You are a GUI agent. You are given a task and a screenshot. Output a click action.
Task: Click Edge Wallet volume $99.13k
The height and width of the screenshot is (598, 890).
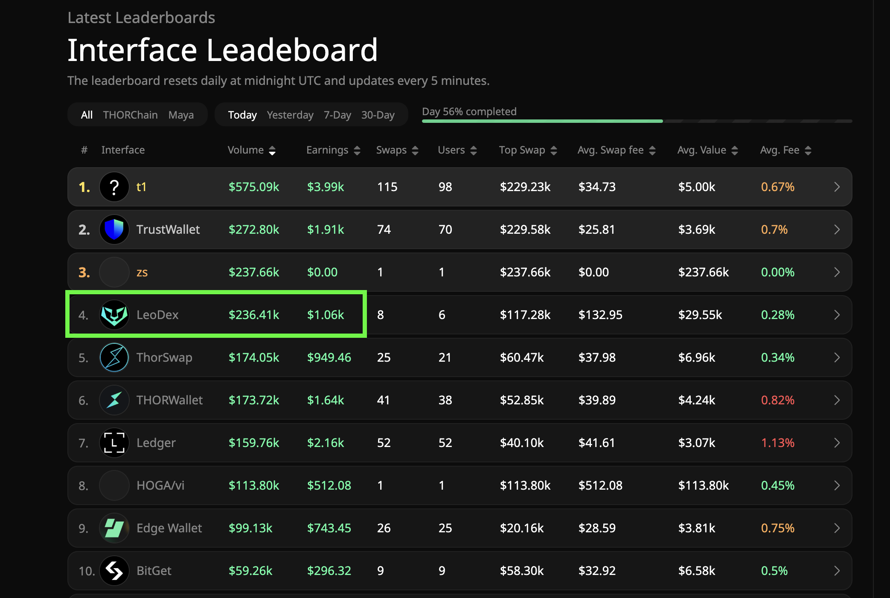click(x=250, y=528)
